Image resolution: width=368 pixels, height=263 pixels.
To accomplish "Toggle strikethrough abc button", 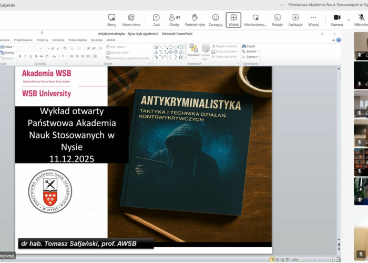I will [42, 56].
